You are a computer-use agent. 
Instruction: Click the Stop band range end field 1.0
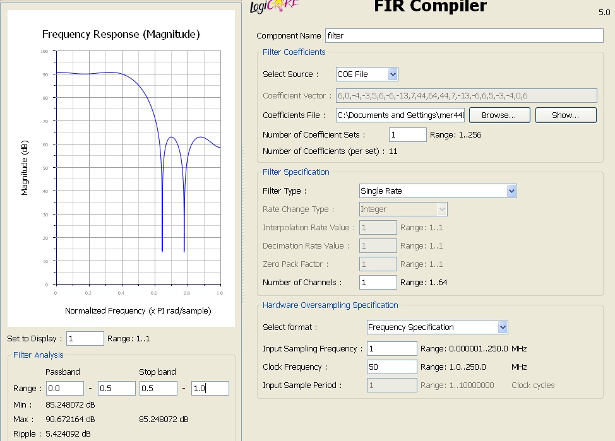(210, 389)
